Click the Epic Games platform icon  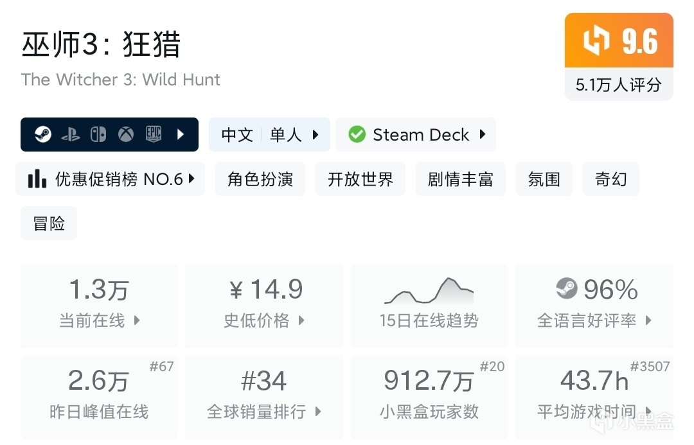(x=154, y=135)
